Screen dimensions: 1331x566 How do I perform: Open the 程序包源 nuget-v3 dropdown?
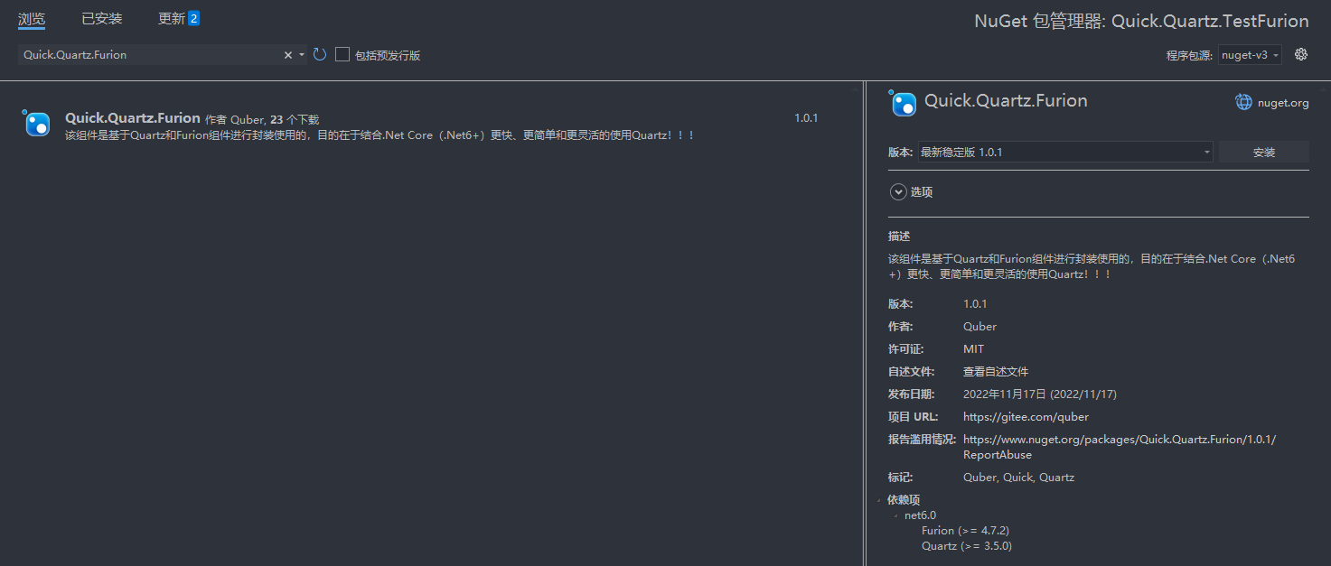[x=1251, y=55]
